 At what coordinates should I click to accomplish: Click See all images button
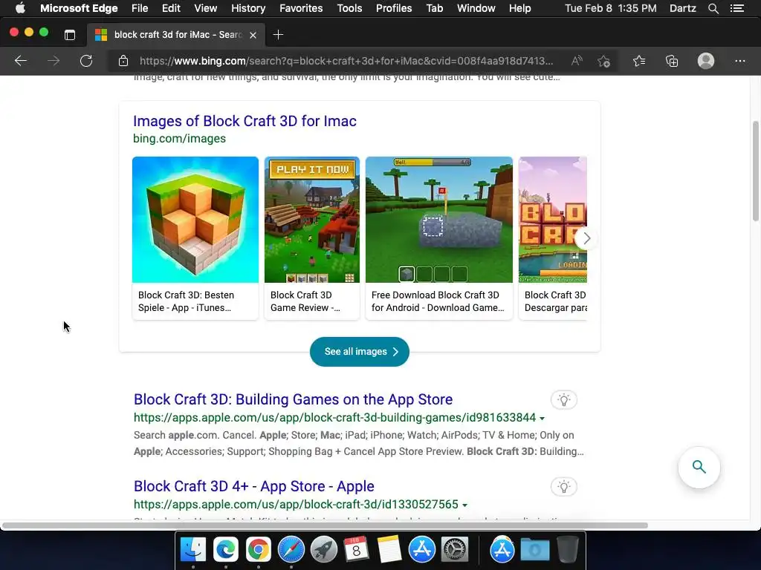point(359,351)
